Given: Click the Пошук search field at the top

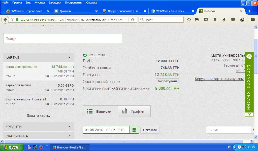Looking at the screenshot, I should pyautogui.click(x=62, y=39).
